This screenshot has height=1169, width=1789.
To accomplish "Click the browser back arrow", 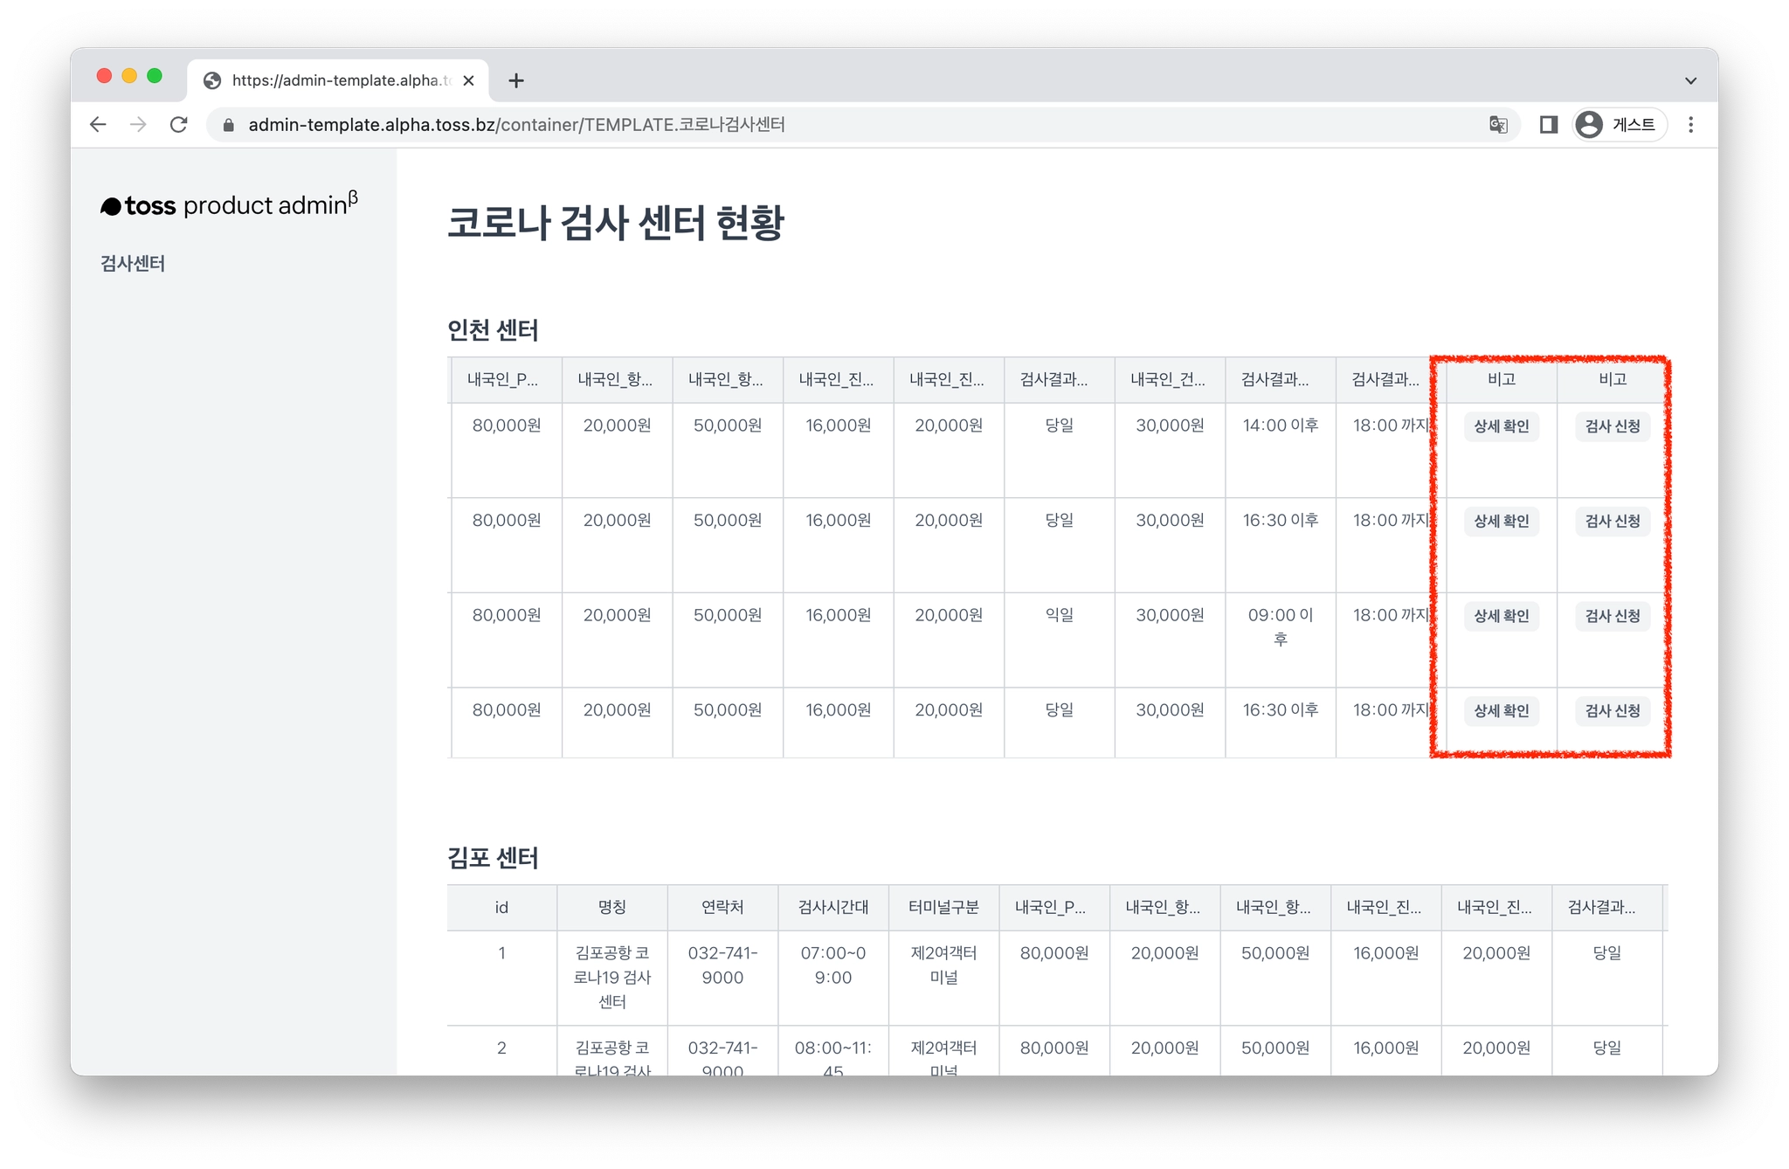I will [98, 125].
